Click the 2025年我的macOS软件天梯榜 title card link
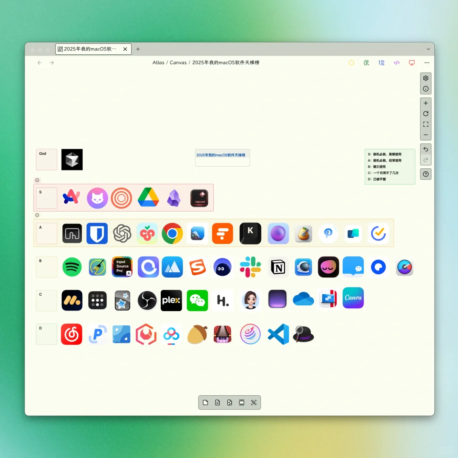Image resolution: width=458 pixels, height=458 pixels. 221,155
